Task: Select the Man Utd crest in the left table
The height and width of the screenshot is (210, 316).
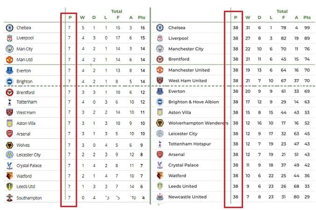Action: (x=9, y=60)
